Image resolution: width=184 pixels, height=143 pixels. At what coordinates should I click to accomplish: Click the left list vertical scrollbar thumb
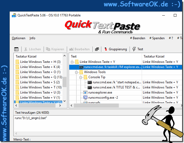pyautogui.click(x=65, y=82)
